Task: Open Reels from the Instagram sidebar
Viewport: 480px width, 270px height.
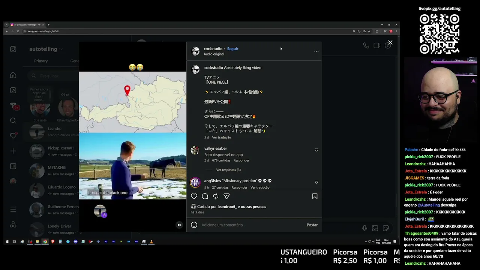Action: pos(13,90)
